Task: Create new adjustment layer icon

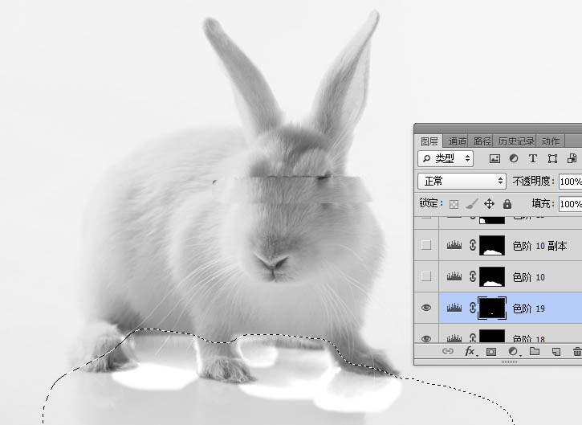Action: pyautogui.click(x=513, y=352)
